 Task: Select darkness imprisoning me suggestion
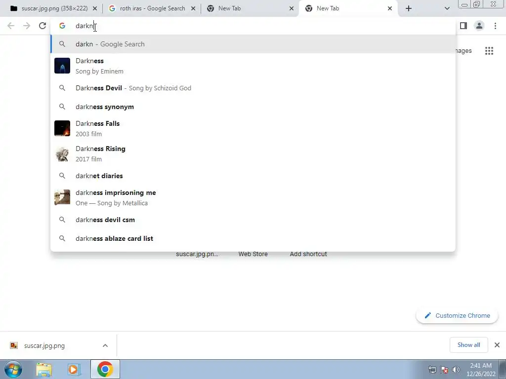coord(253,197)
